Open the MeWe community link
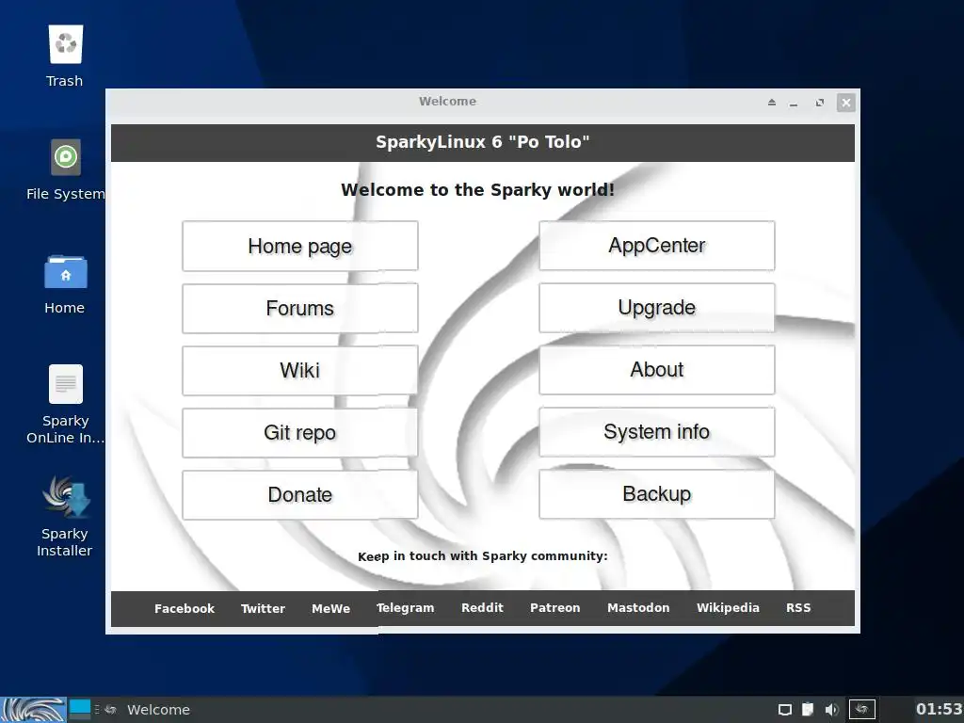Screen dimensions: 964x723 330,609
